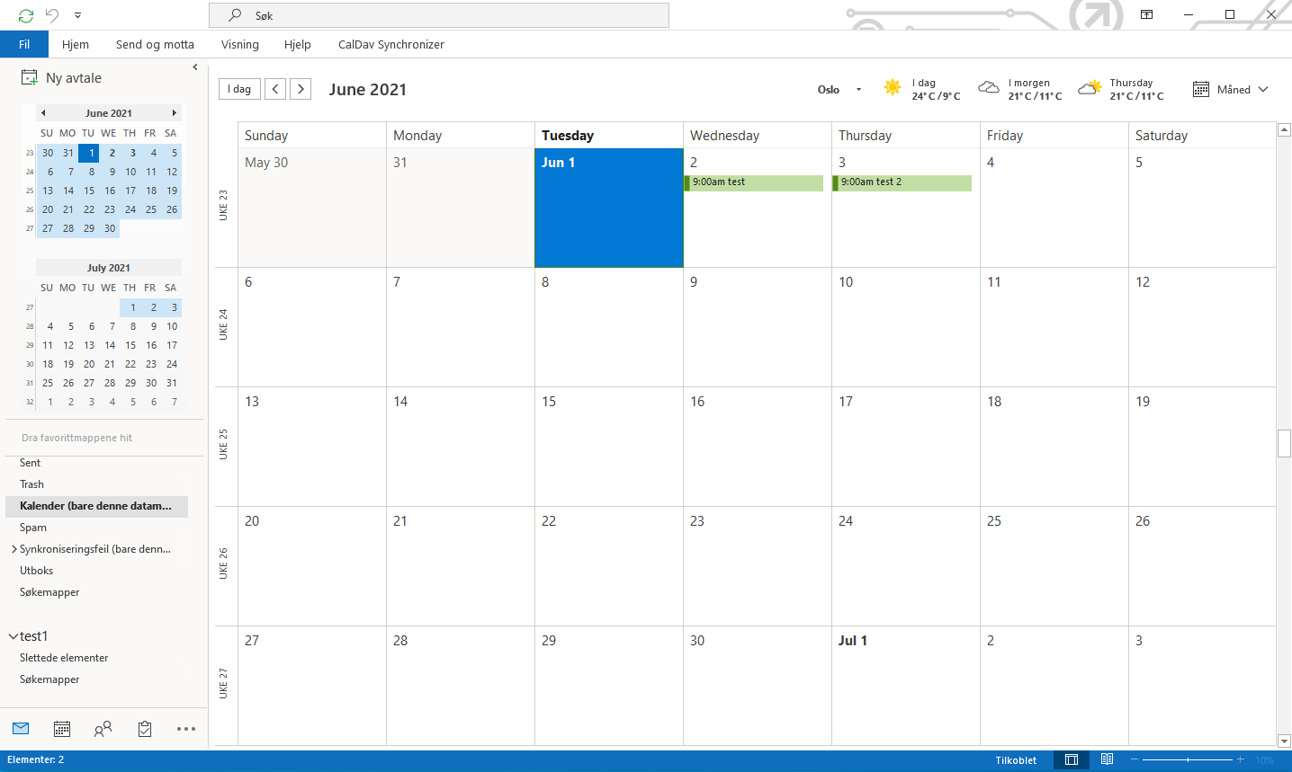Open the Oslo weather location dropdown
The height and width of the screenshot is (772, 1292).
858,90
